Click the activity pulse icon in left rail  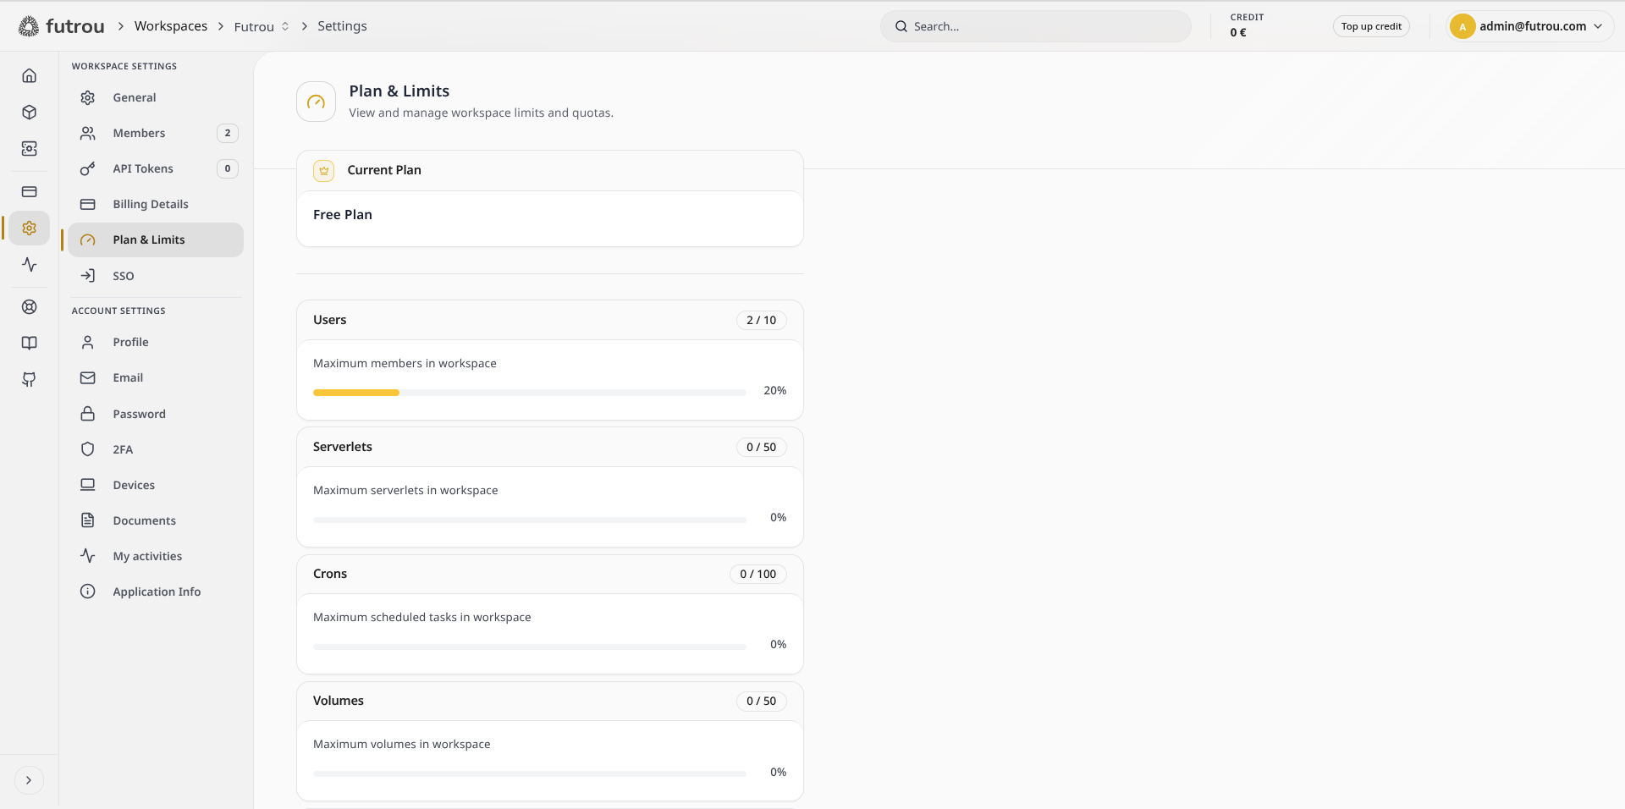[x=29, y=265]
